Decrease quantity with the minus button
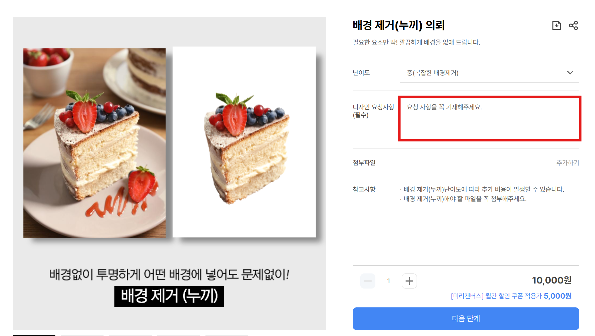This screenshot has height=336, width=595. 368,281
